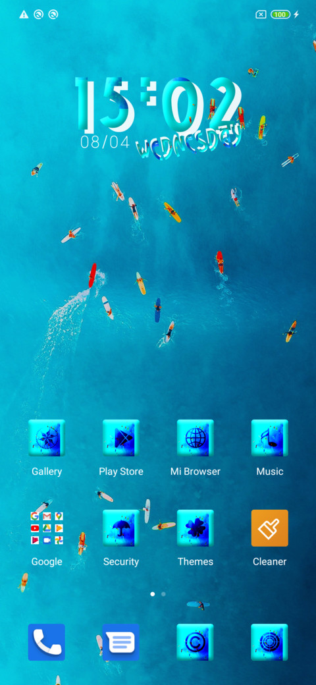Image resolution: width=316 pixels, height=685 pixels.
Task: Tap the charging bolt status icon
Action: [x=296, y=14]
